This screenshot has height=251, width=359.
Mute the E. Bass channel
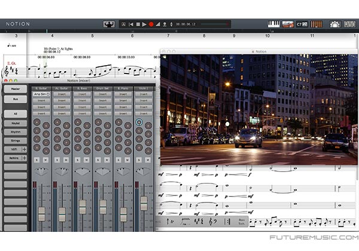point(86,160)
